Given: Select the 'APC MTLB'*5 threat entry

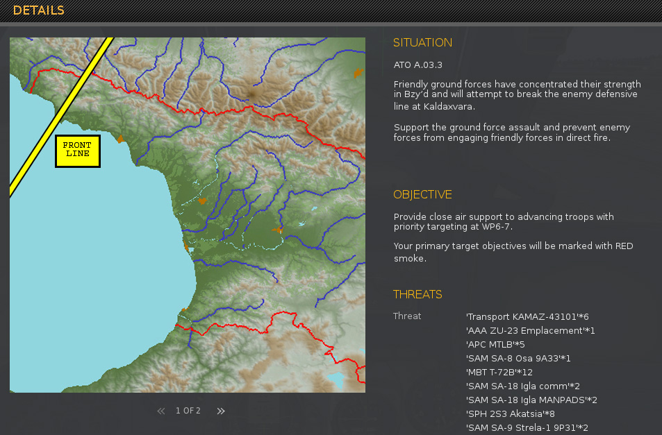Looking at the screenshot, I should 495,344.
